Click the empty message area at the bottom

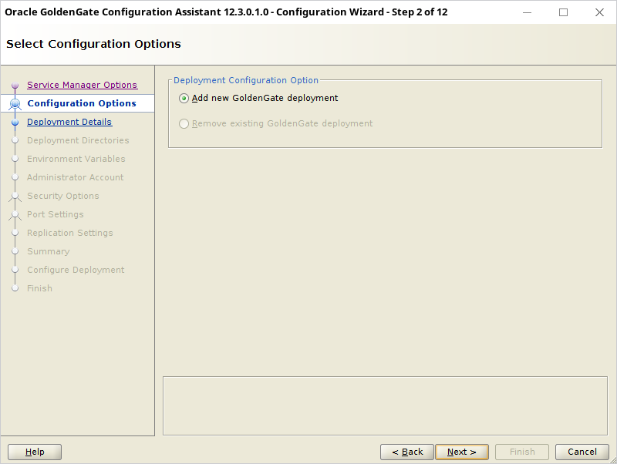385,405
